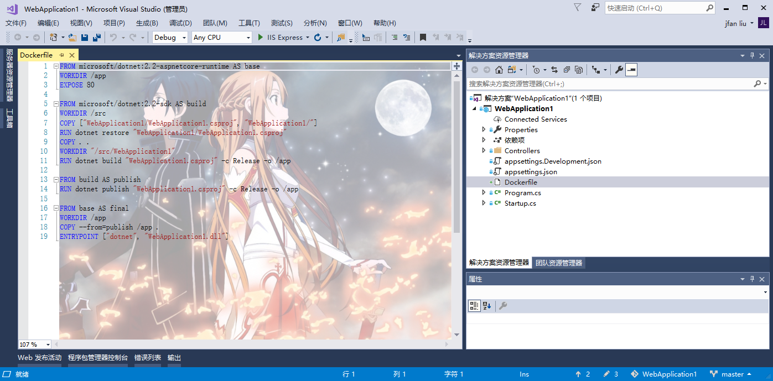Toggle the Preview Selected Items button
Screen dimensions: 773x381
(x=631, y=70)
